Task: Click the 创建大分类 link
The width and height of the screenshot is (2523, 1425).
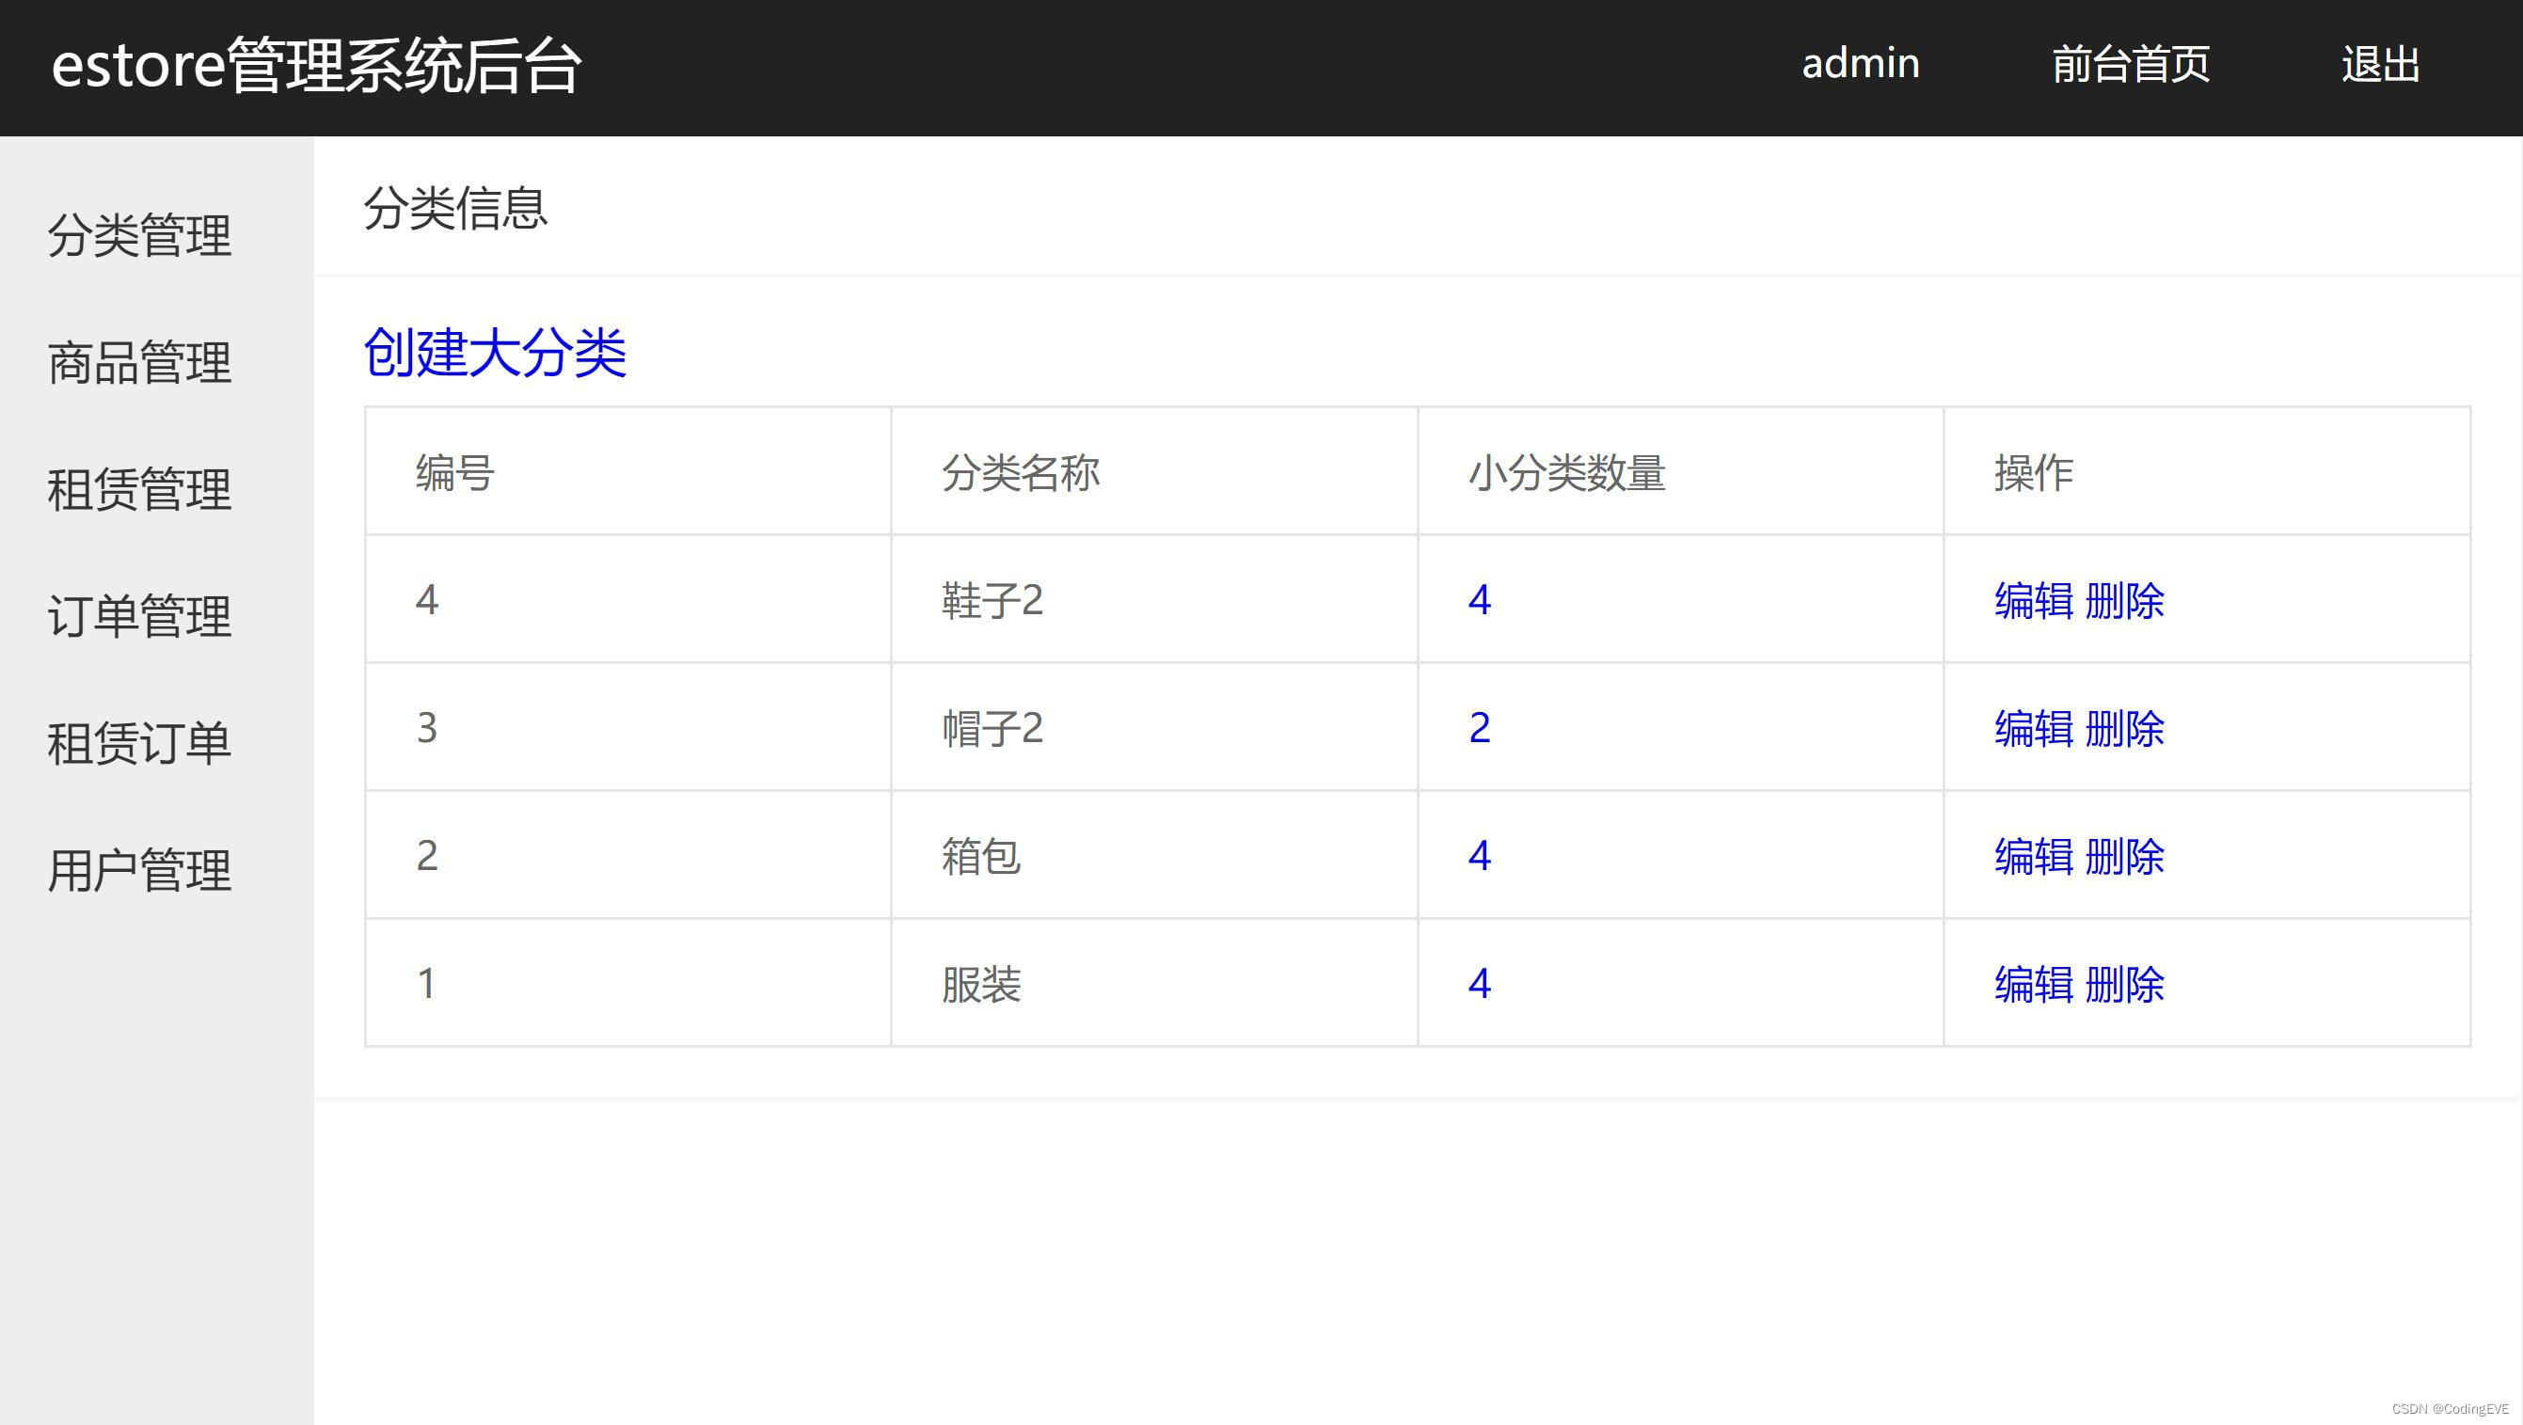Action: (495, 353)
